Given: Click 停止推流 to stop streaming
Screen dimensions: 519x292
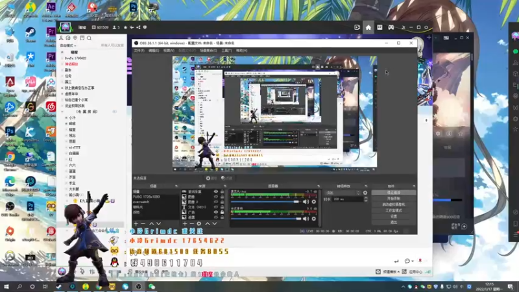Looking at the screenshot, I should point(394,193).
